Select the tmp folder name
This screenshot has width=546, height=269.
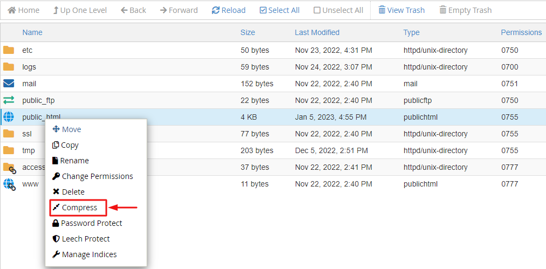click(29, 150)
